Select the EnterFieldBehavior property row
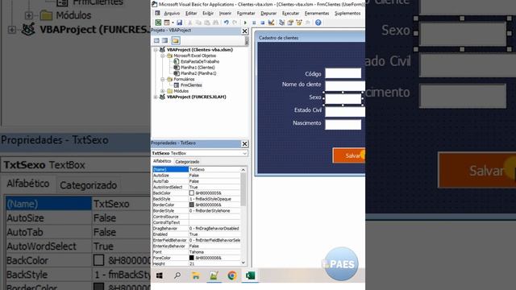 [x=197, y=240]
